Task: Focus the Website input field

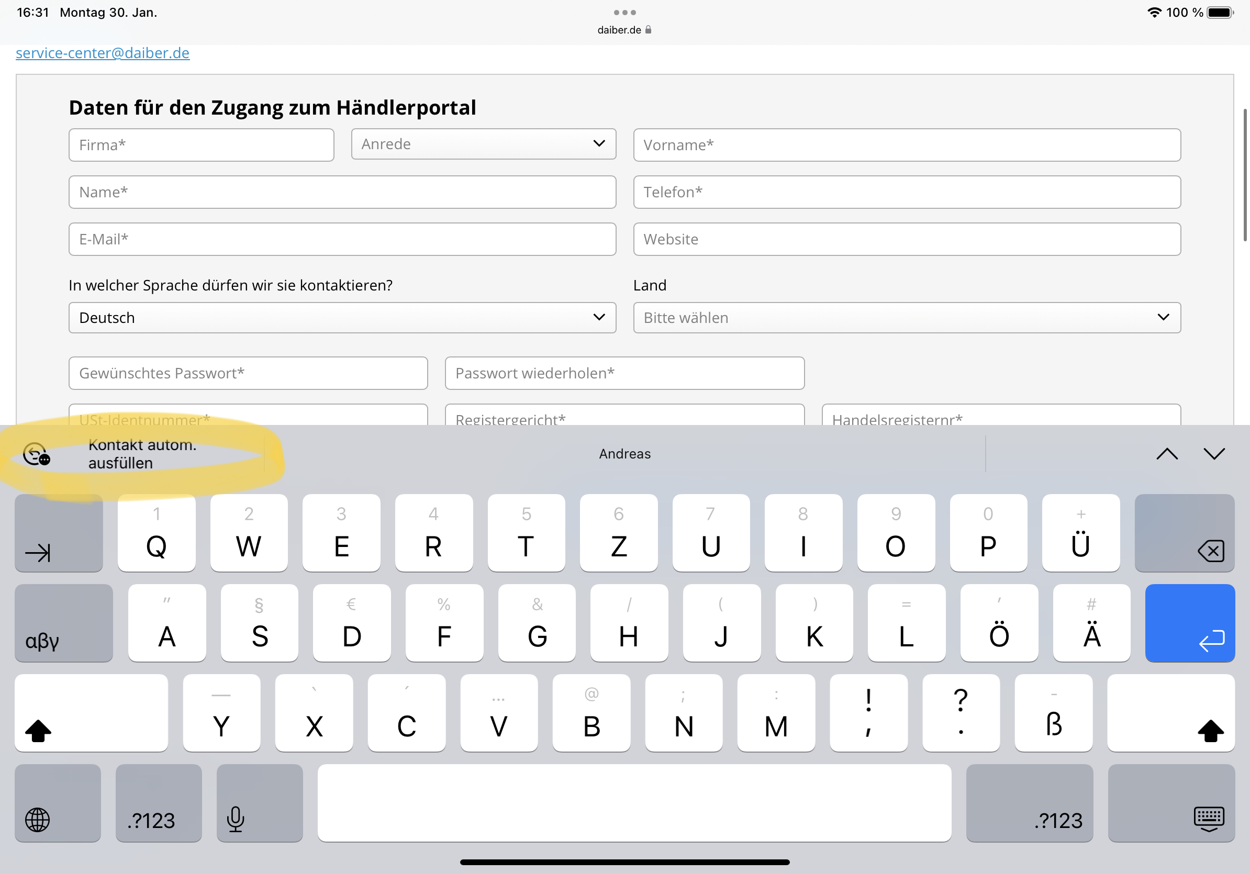Action: 907,239
